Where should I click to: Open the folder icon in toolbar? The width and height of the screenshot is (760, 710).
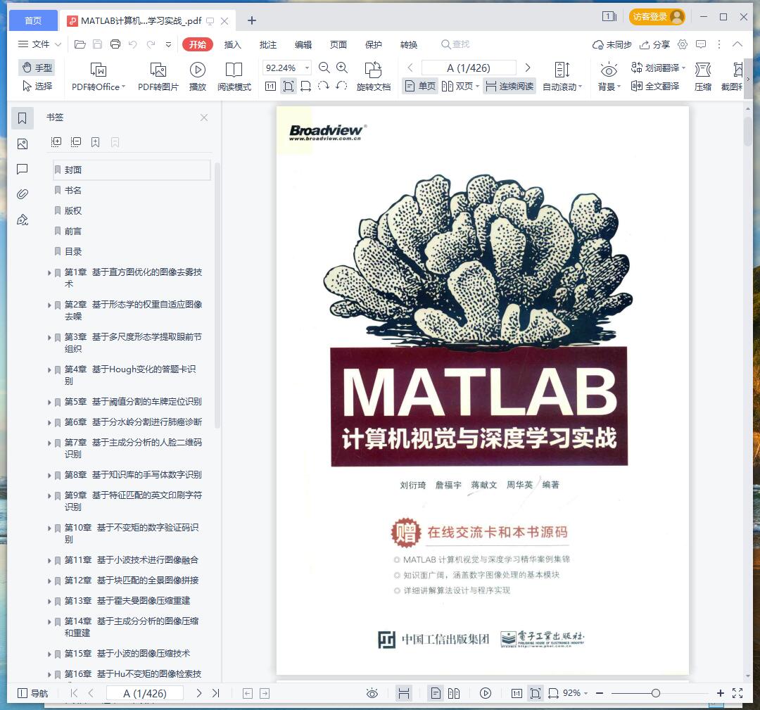(80, 44)
